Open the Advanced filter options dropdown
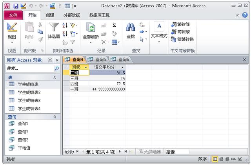This screenshot has height=165, width=251. pos(74,34)
